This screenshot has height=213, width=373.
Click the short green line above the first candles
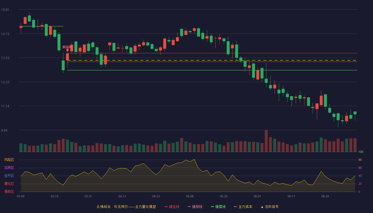[x=43, y=26]
